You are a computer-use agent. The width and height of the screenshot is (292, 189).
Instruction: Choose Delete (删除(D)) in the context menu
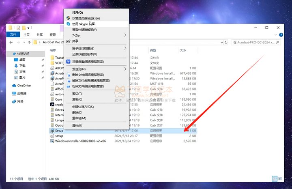tap(96, 112)
